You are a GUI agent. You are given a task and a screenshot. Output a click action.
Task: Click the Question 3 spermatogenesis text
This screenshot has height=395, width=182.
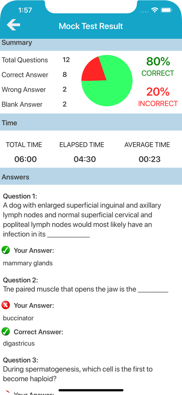click(78, 374)
